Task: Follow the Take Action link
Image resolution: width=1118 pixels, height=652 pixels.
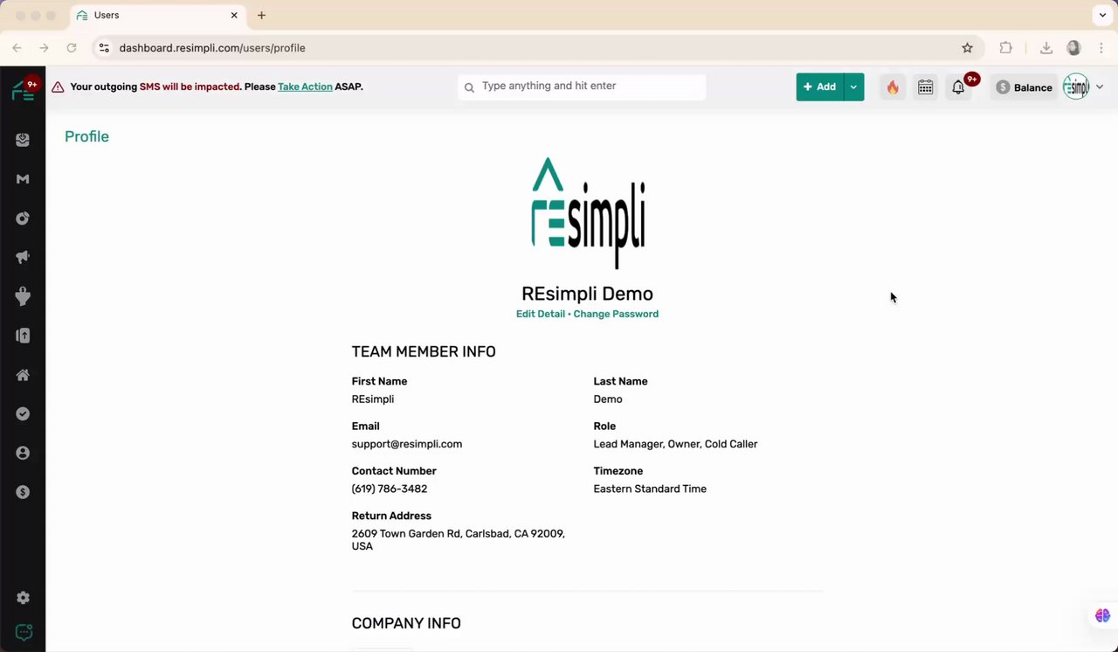Action: [x=305, y=87]
